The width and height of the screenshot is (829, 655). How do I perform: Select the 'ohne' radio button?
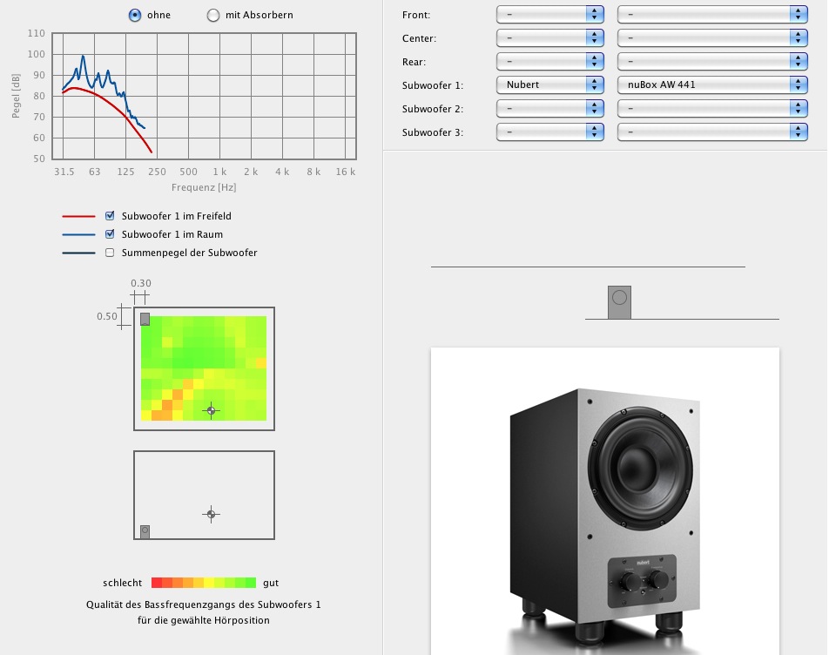135,15
